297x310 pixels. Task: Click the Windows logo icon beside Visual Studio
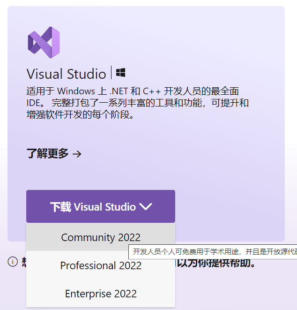coord(120,73)
